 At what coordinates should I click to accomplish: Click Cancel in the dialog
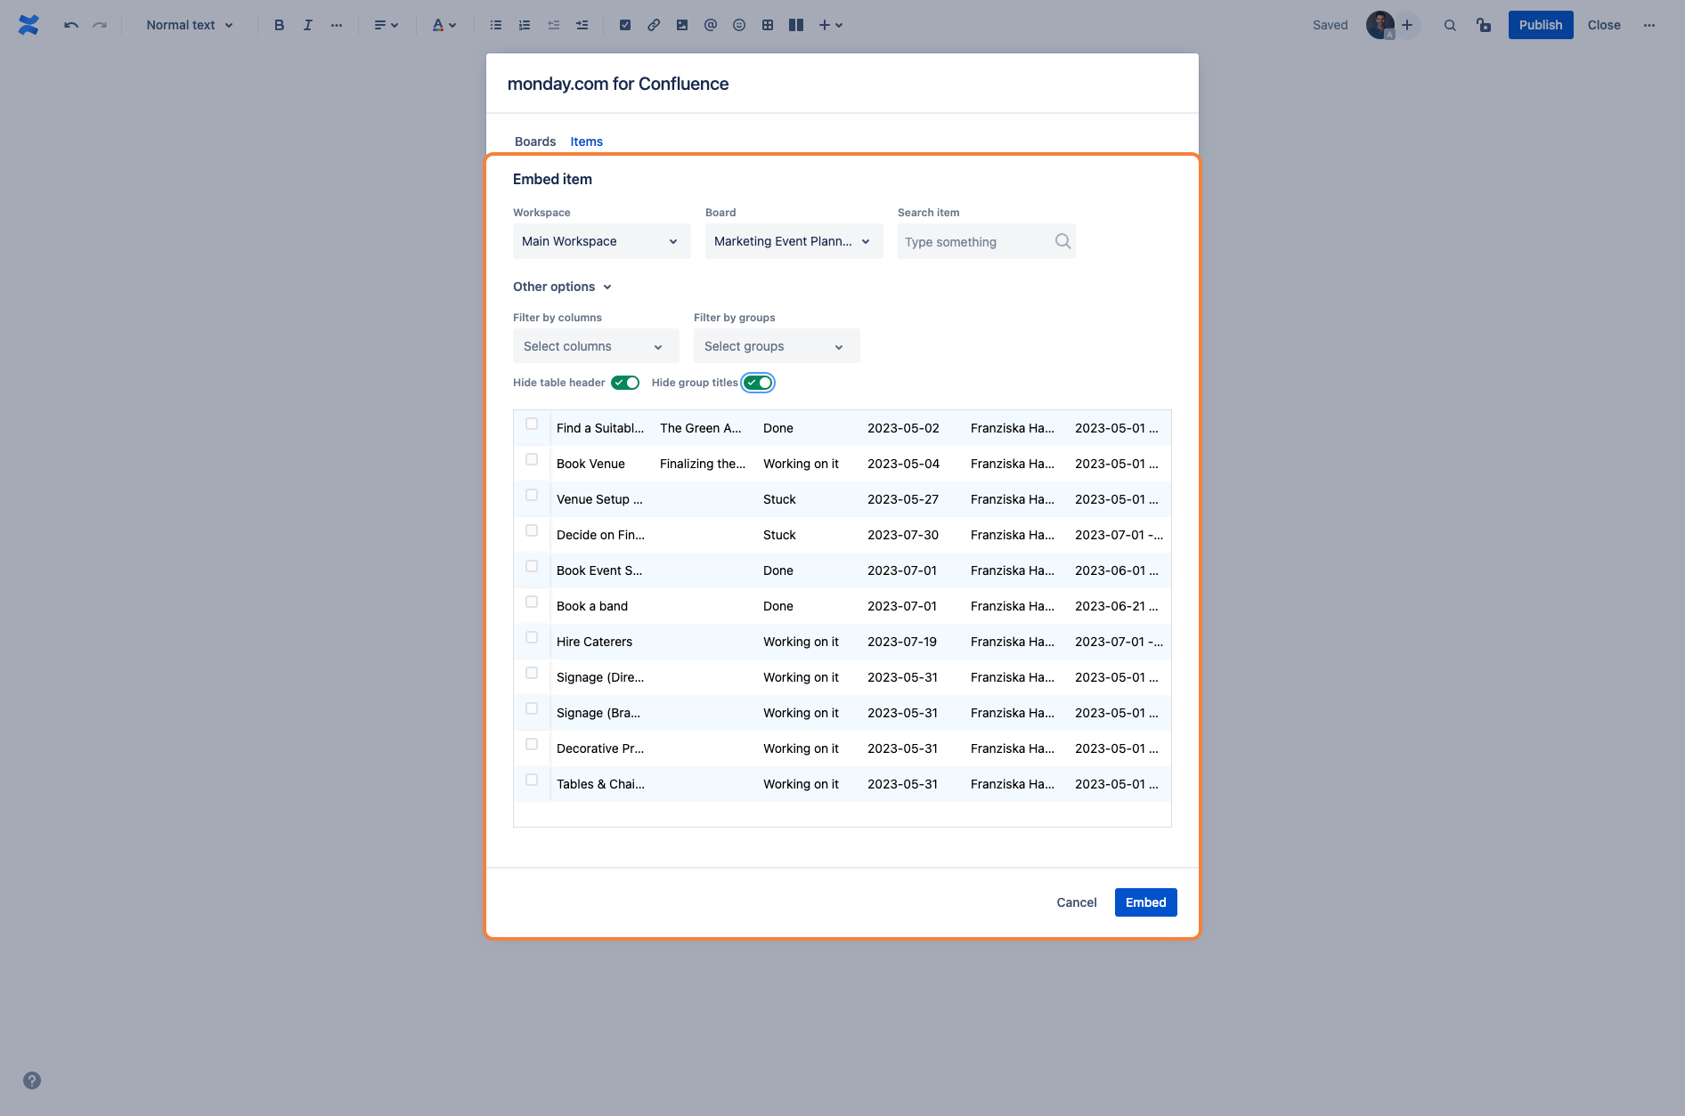pyautogui.click(x=1076, y=902)
